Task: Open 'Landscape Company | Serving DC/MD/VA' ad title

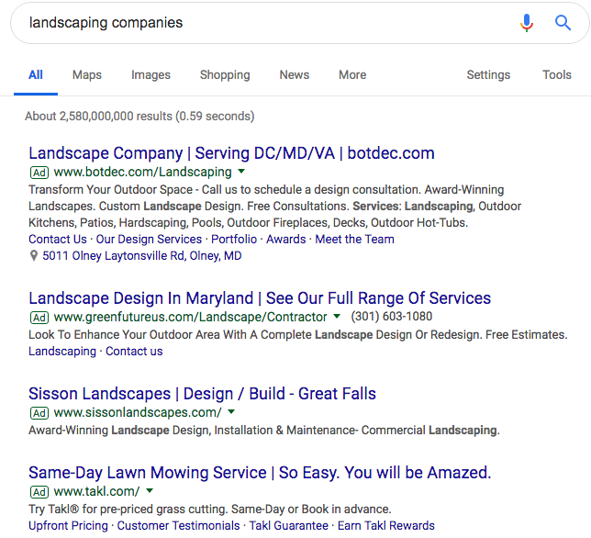Action: (x=231, y=153)
